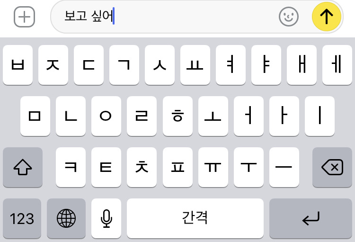Send message with yellow arrow button
This screenshot has width=355, height=242.
click(326, 17)
